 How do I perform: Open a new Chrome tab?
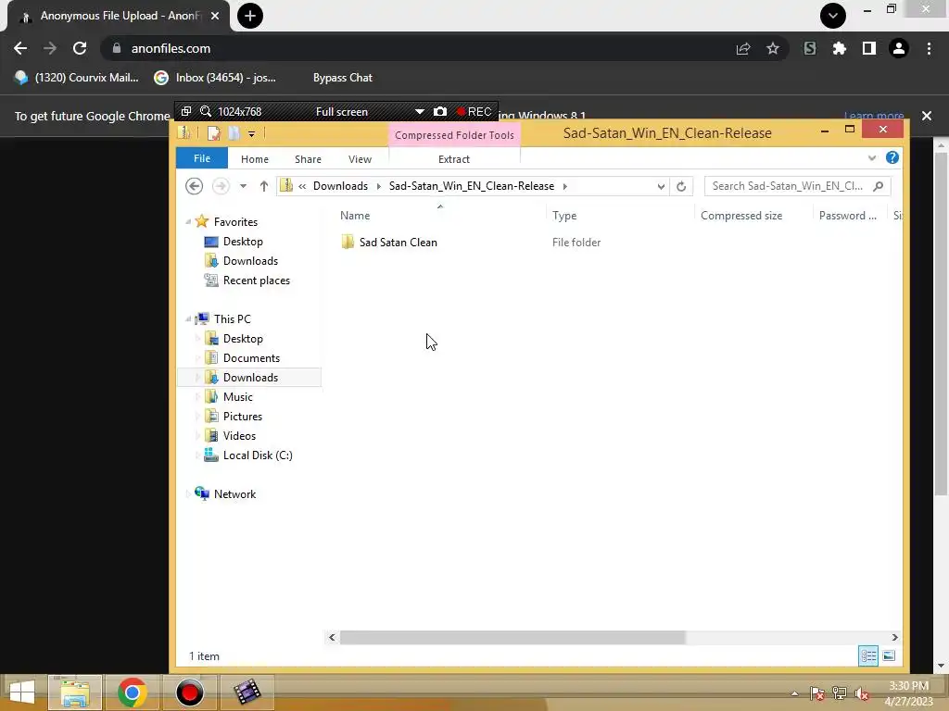click(250, 16)
